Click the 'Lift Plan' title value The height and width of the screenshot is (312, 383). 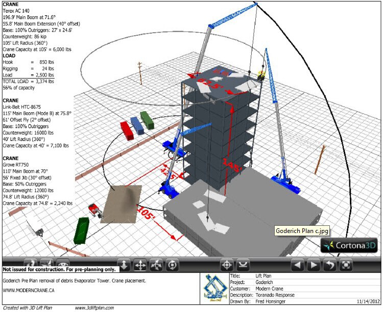[264, 276]
